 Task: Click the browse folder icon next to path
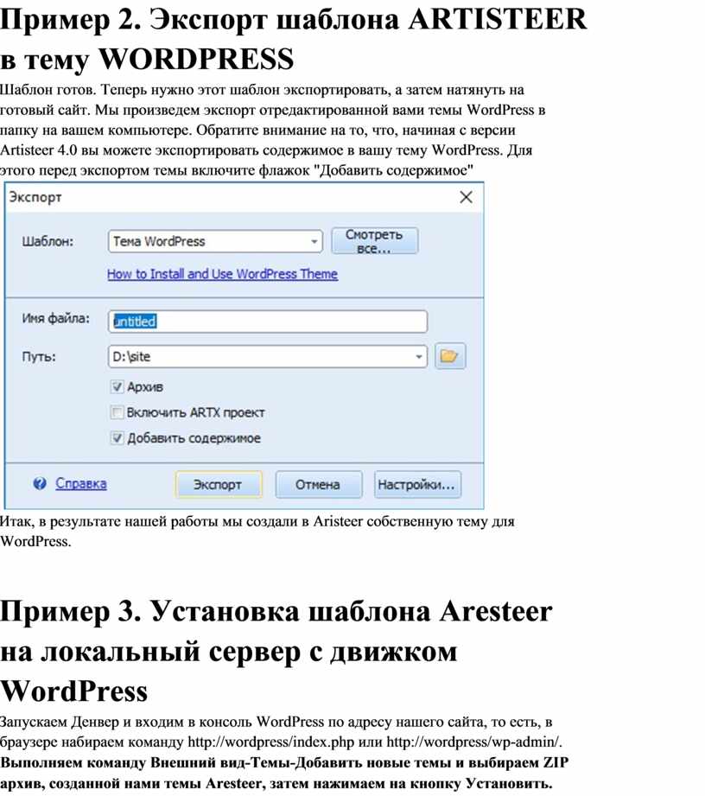(x=450, y=356)
